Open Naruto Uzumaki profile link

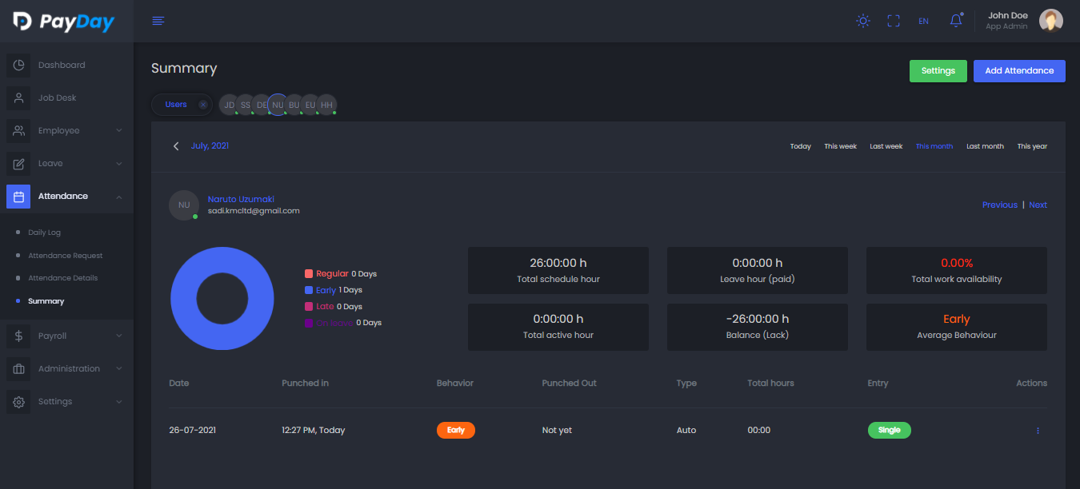241,199
